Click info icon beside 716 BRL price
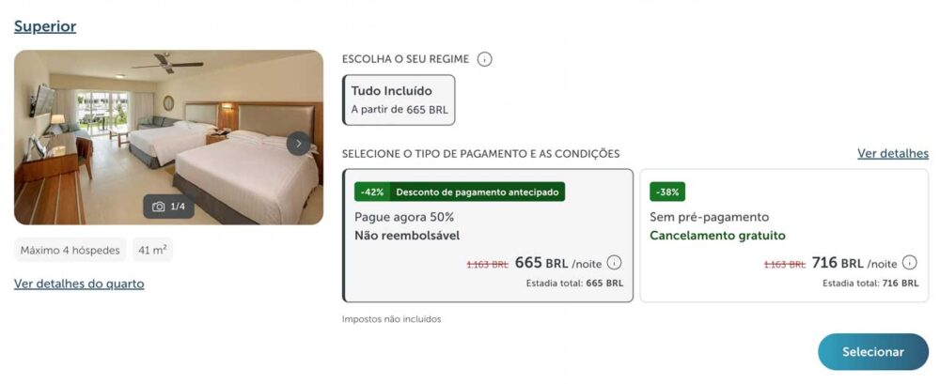This screenshot has width=940, height=384. click(x=909, y=263)
